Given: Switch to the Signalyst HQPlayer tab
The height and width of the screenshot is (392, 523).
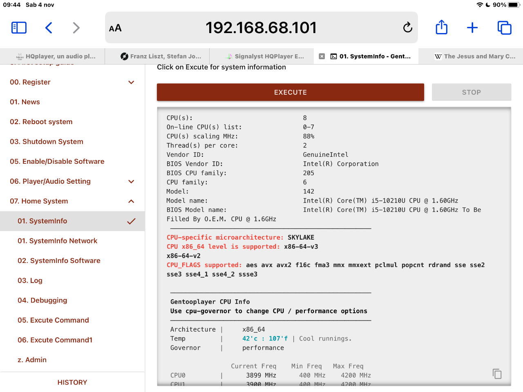Looking at the screenshot, I should pos(265,56).
